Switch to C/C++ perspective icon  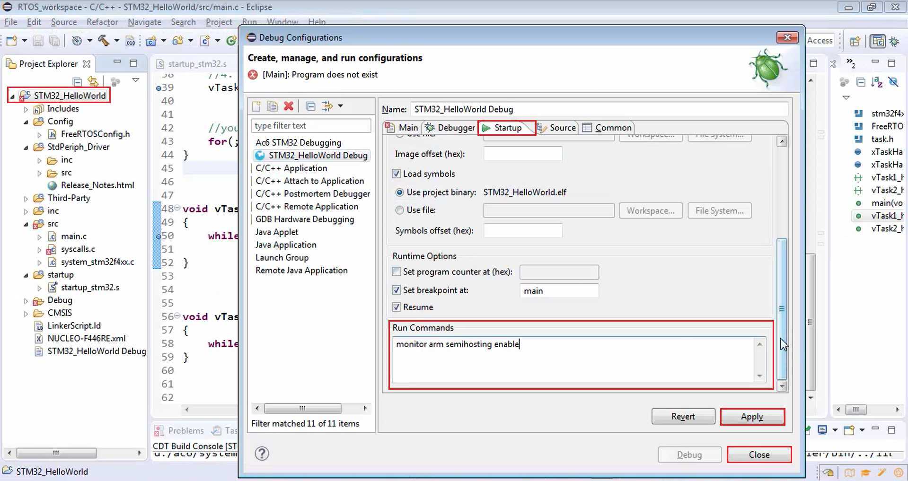pos(878,41)
